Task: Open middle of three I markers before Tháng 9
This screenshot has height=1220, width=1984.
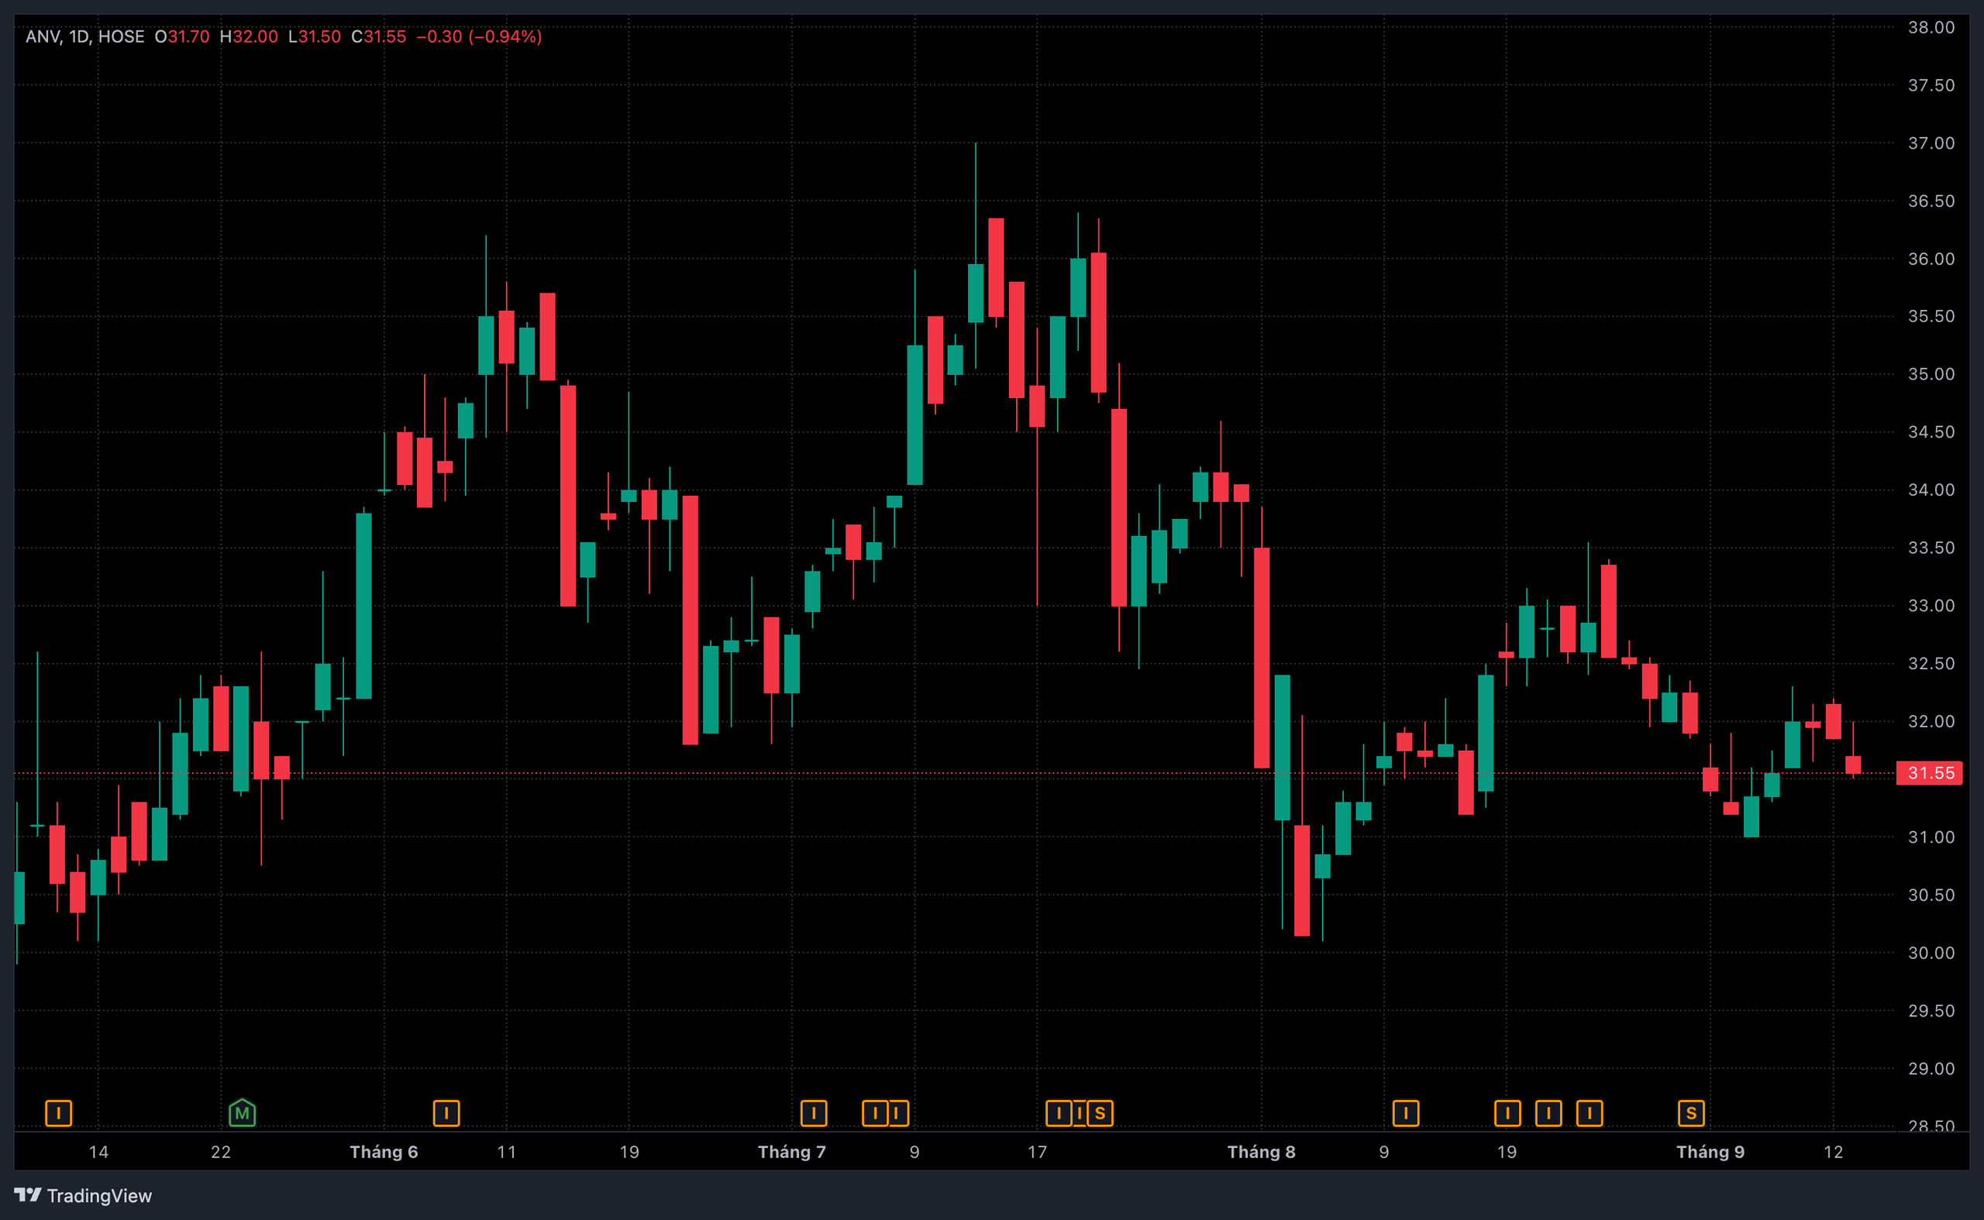Action: pyautogui.click(x=1549, y=1114)
